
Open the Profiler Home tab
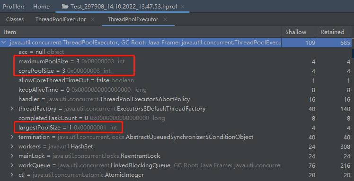point(41,7)
